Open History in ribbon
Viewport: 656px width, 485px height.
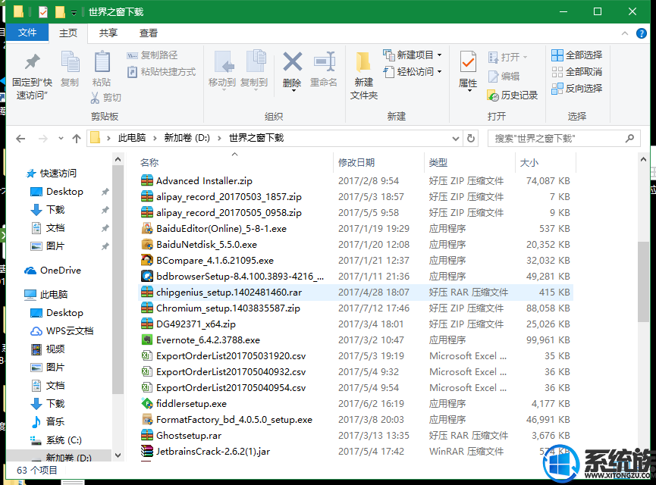click(x=513, y=95)
